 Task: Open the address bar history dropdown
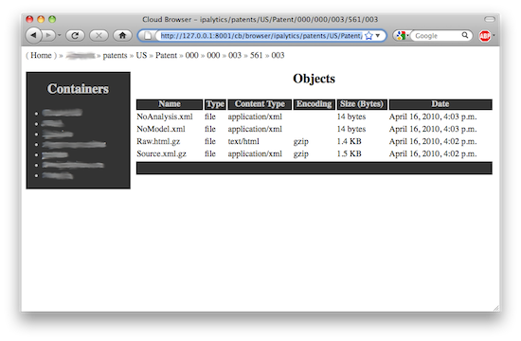coord(378,36)
